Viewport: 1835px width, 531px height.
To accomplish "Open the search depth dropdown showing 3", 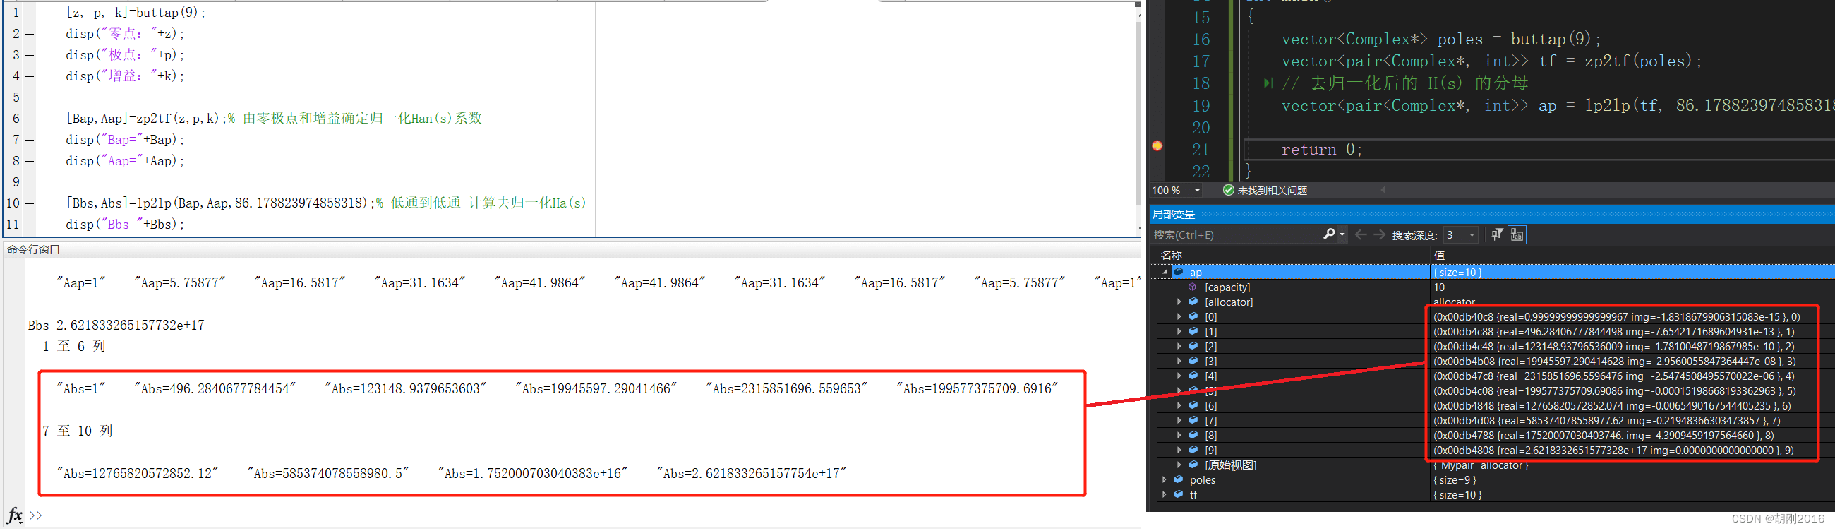I will 1472,235.
